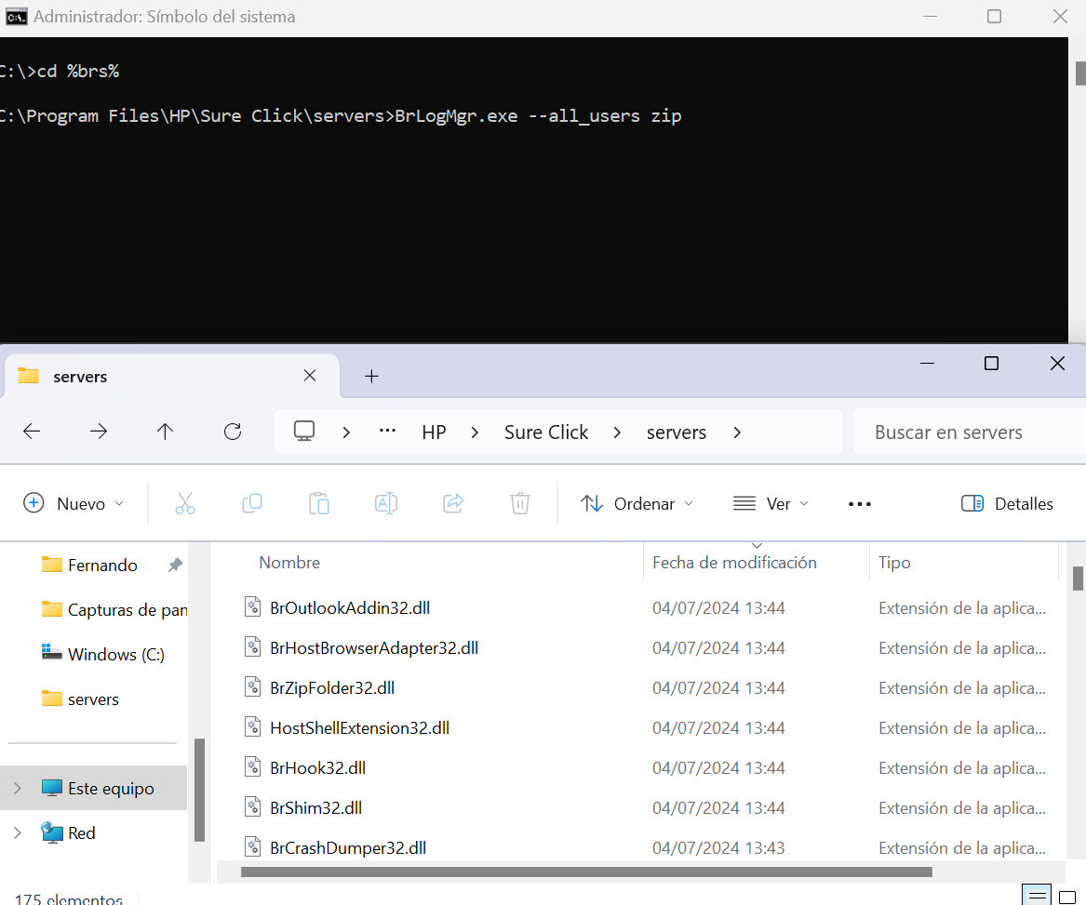Close the servers tab
The height and width of the screenshot is (905, 1086).
click(x=310, y=375)
